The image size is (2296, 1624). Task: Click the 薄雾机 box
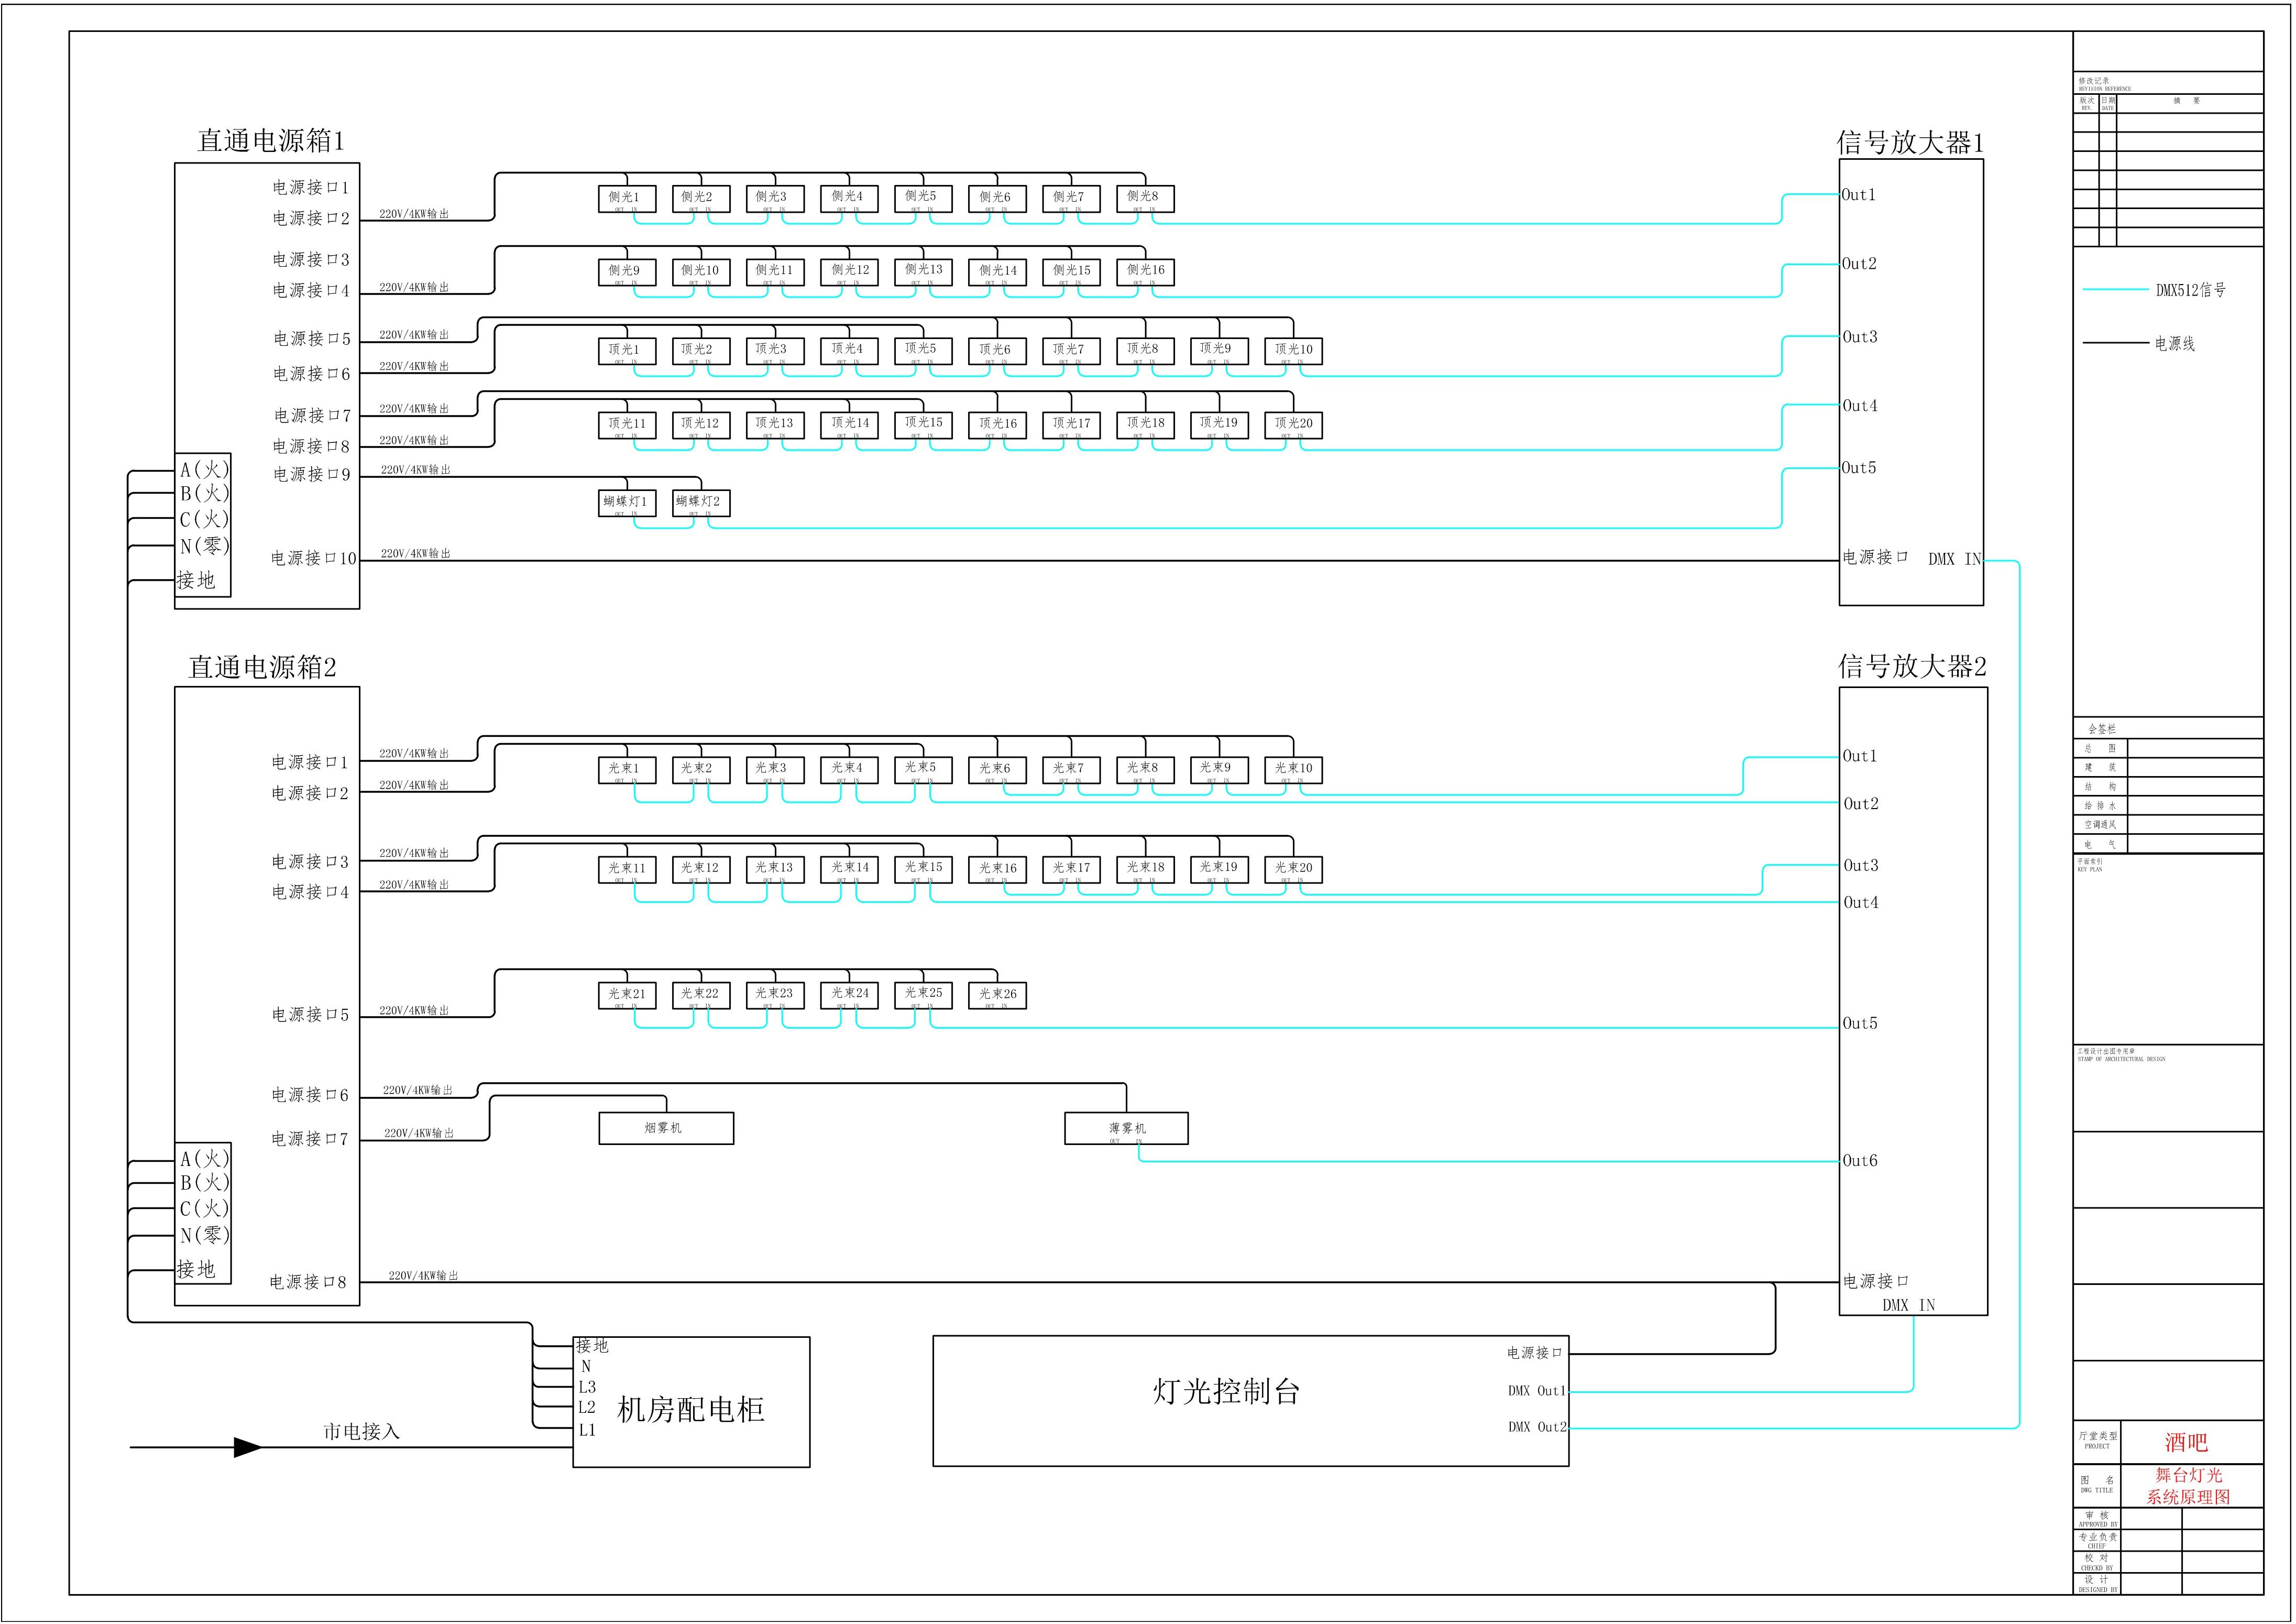1126,1129
